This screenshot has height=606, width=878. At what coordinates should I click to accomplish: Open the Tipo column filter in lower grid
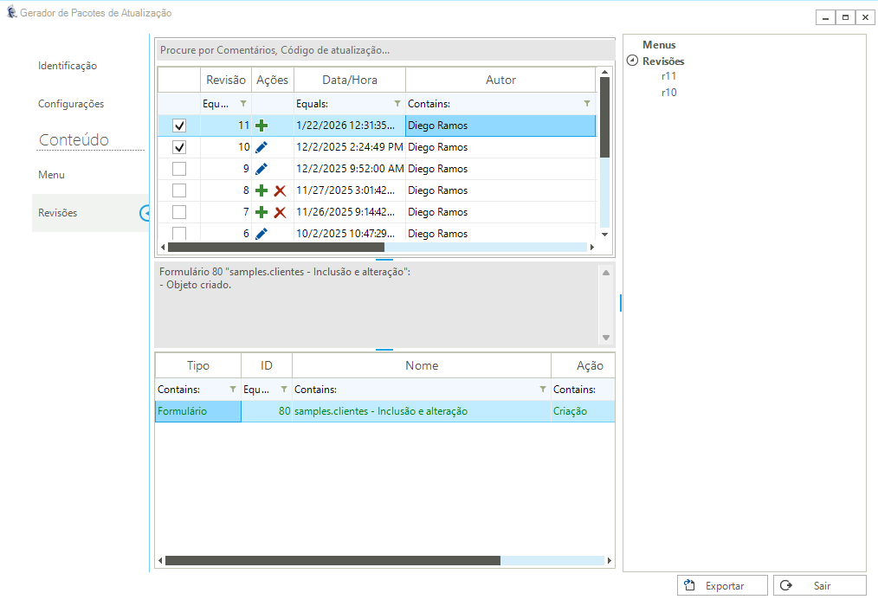pyautogui.click(x=232, y=390)
